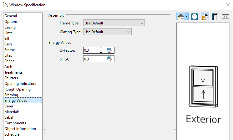
Task: Click the house view tool icon
Action: 180,17
